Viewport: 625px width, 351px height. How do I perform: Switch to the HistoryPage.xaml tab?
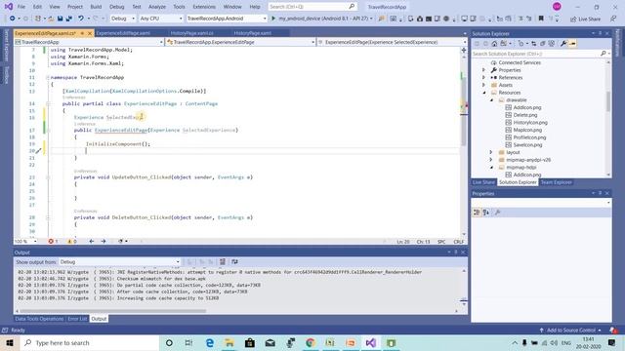point(253,33)
